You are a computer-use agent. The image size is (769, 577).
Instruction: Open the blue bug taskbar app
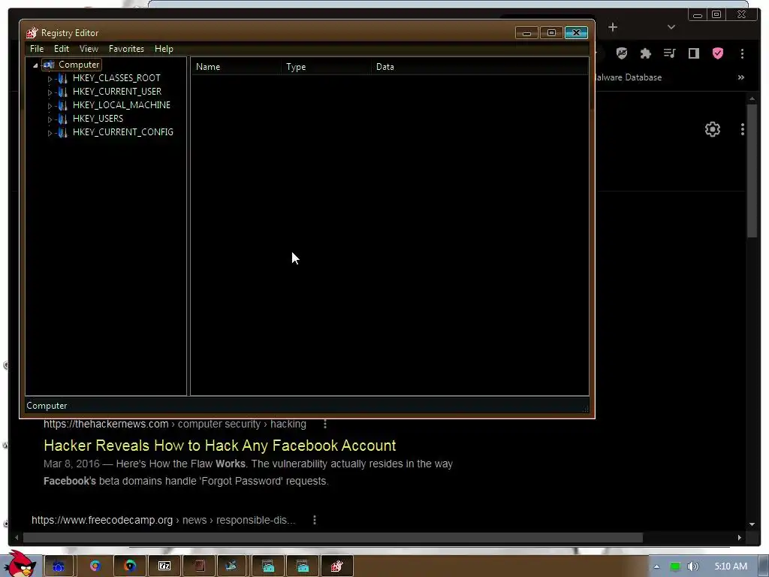[x=59, y=566]
